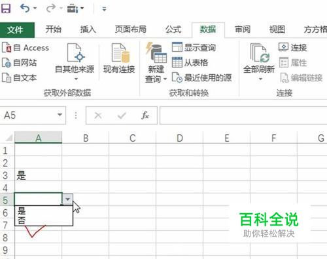
Task: Click 从表格
Action: [190, 63]
